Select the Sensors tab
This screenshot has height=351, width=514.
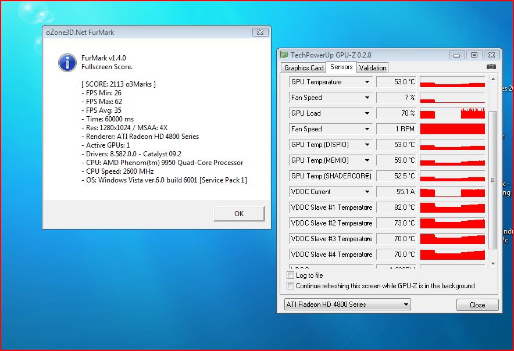341,67
